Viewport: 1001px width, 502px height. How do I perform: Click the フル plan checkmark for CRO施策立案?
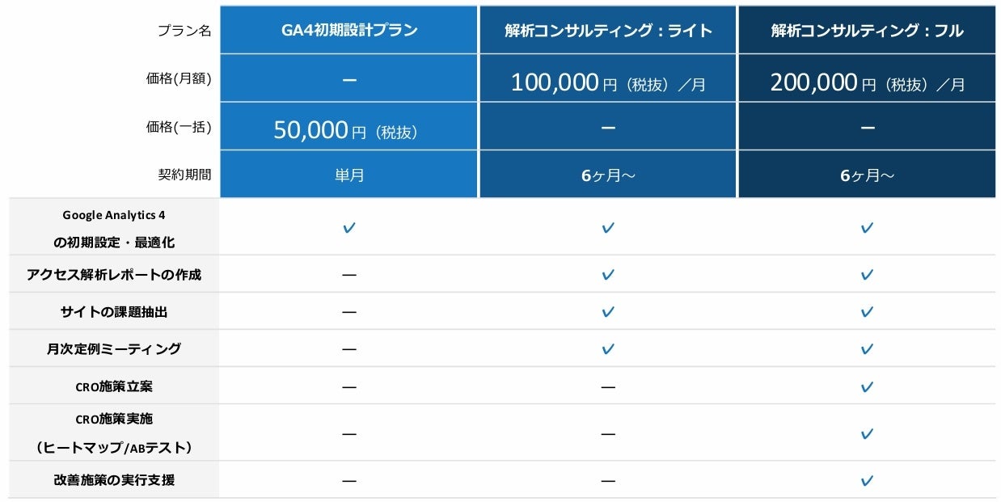[867, 386]
